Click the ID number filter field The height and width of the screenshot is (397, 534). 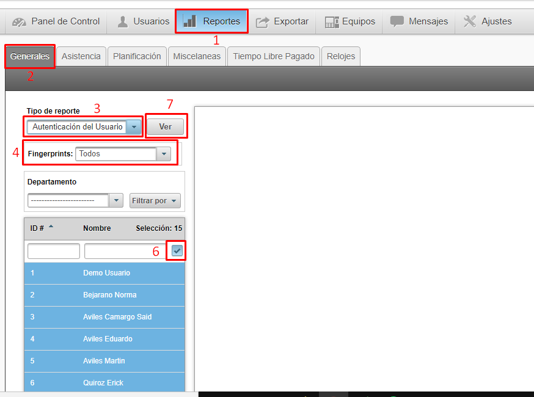(x=54, y=251)
